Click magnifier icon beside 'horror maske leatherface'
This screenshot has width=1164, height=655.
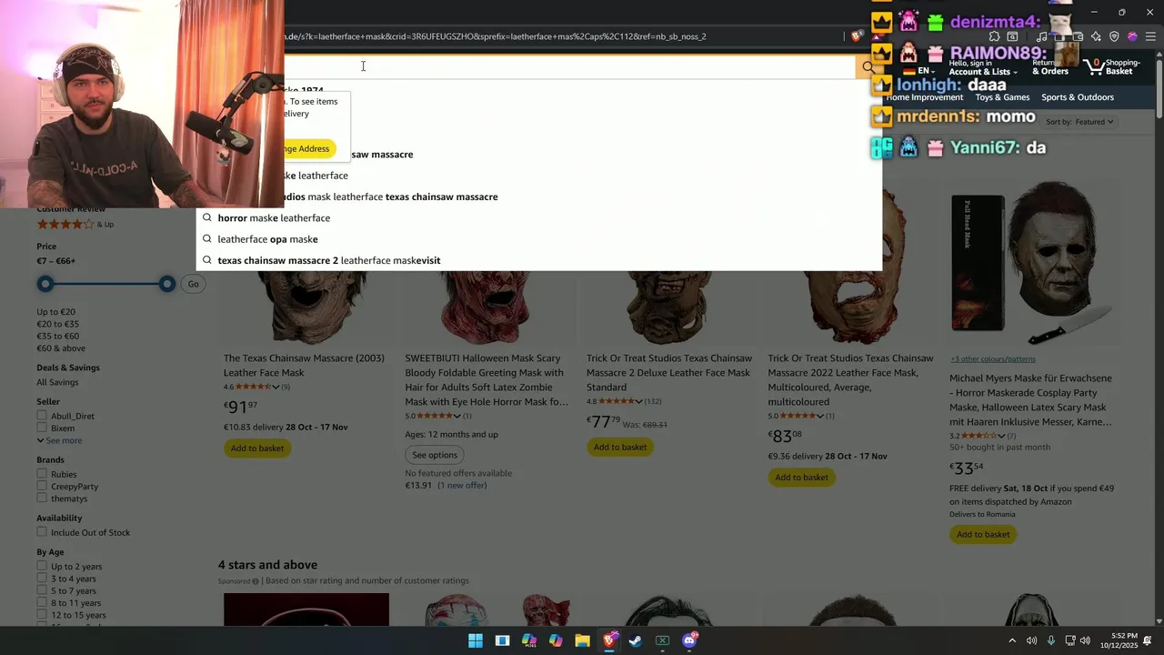[207, 217]
